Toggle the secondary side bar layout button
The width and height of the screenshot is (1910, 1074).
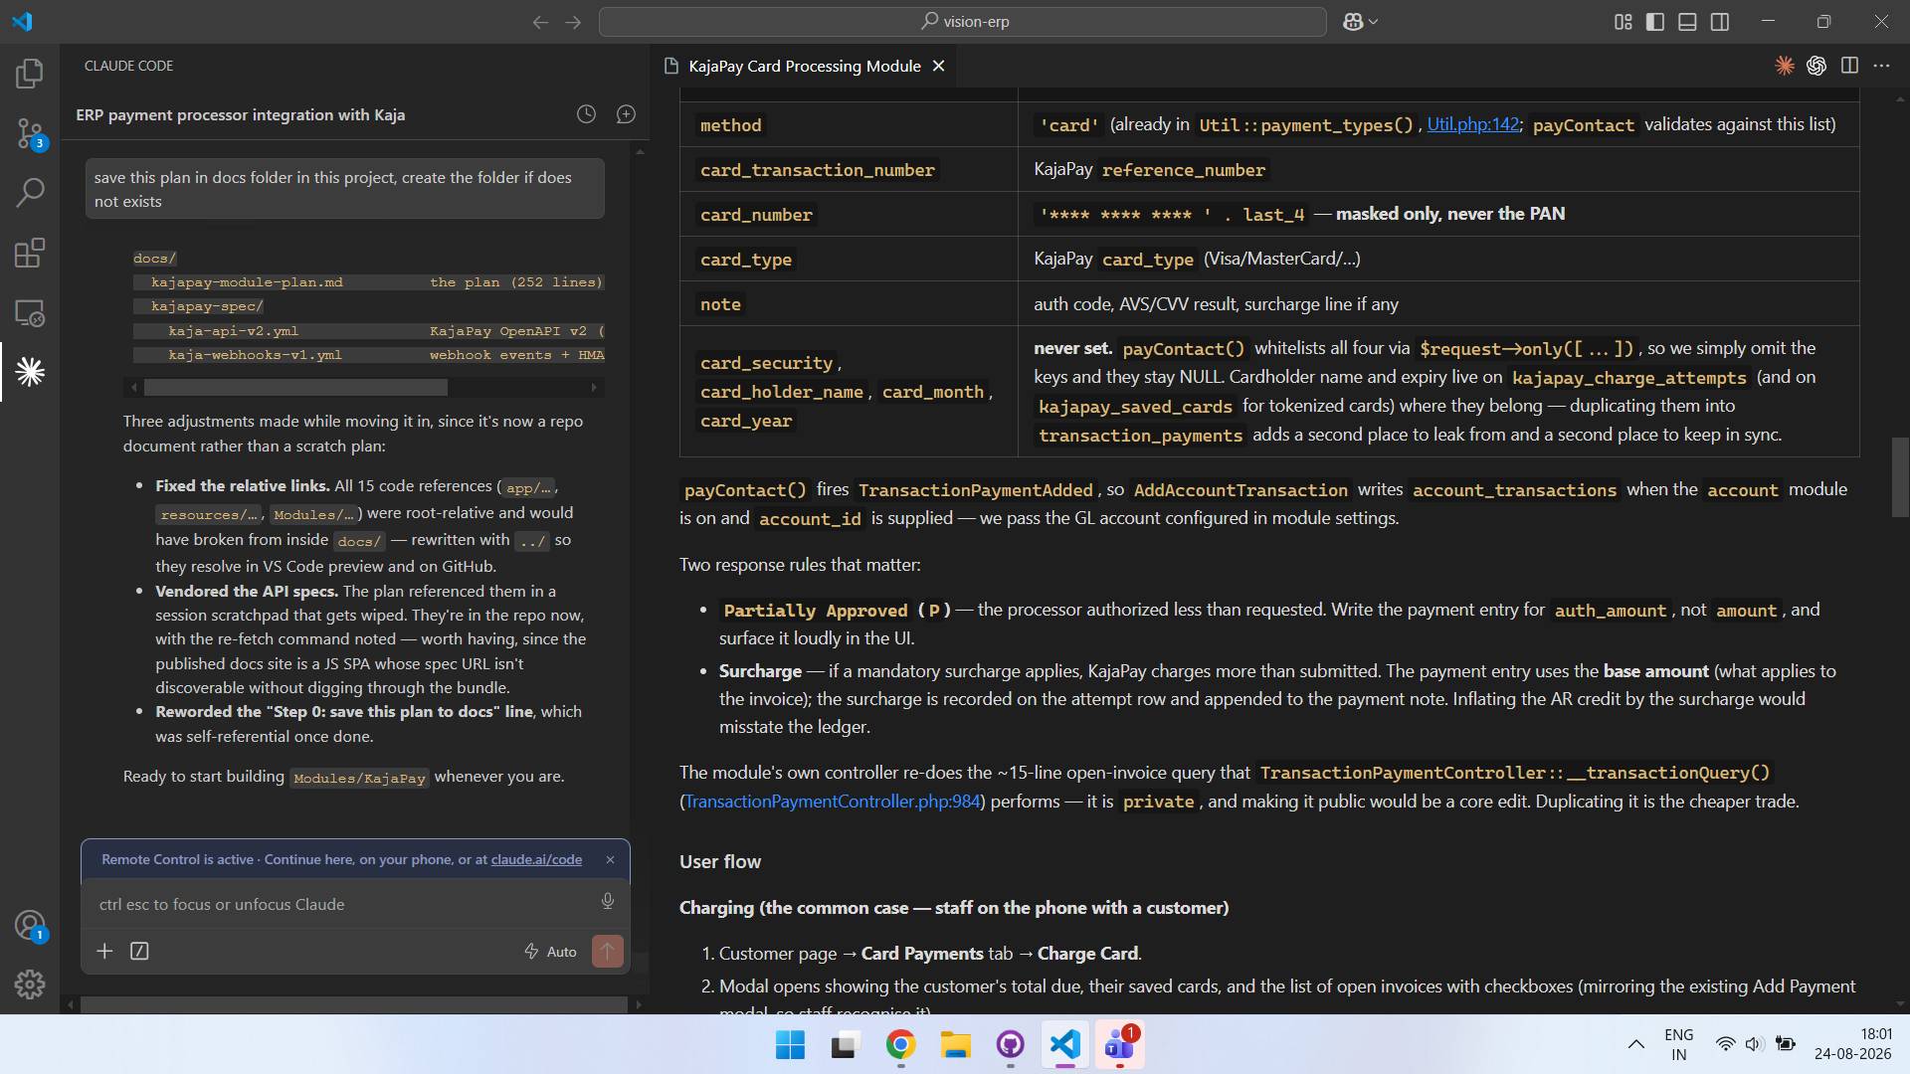(x=1719, y=22)
